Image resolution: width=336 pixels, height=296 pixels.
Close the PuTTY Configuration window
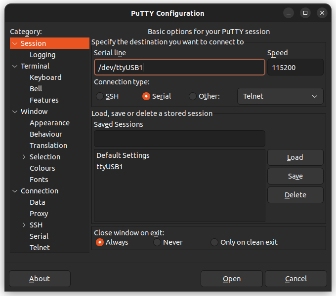pos(322,13)
